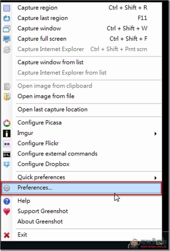Click the red X Exit icon
The width and height of the screenshot is (170, 251).
[x=7, y=235]
